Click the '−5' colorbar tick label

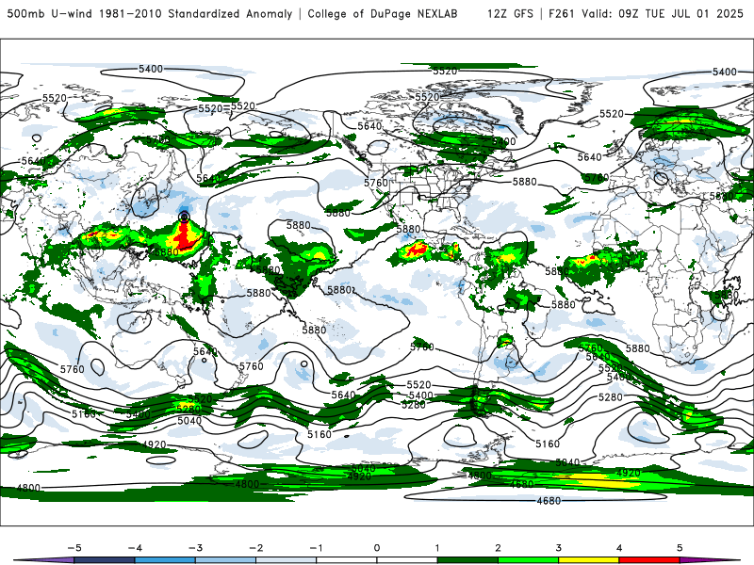point(74,548)
